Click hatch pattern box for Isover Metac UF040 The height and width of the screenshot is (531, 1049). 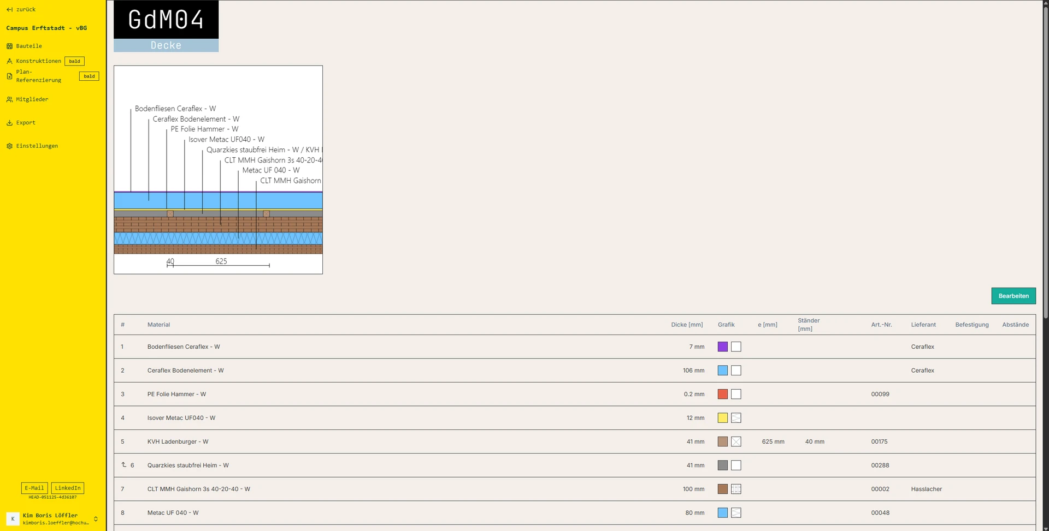coord(736,418)
